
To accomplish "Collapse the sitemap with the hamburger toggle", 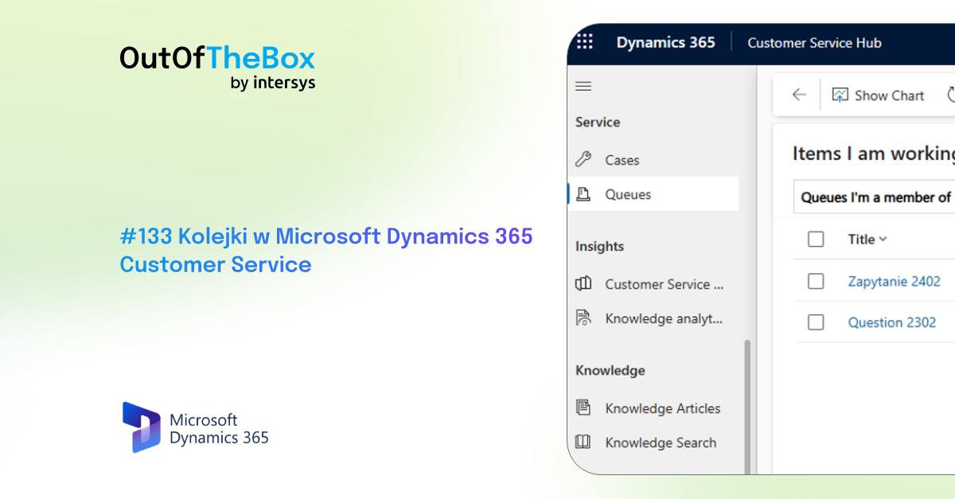I will (583, 86).
